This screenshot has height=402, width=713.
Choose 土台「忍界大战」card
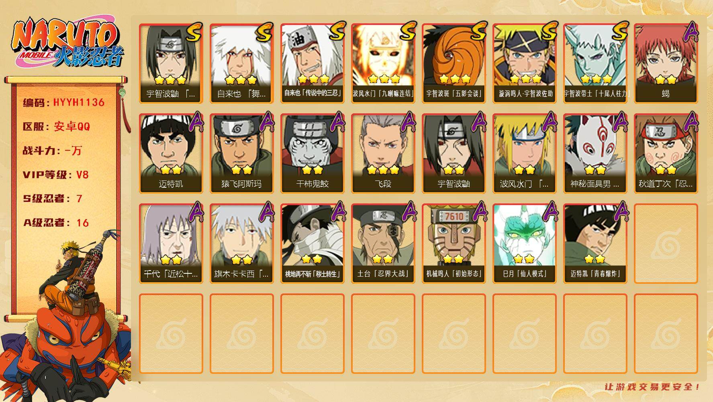pyautogui.click(x=383, y=244)
